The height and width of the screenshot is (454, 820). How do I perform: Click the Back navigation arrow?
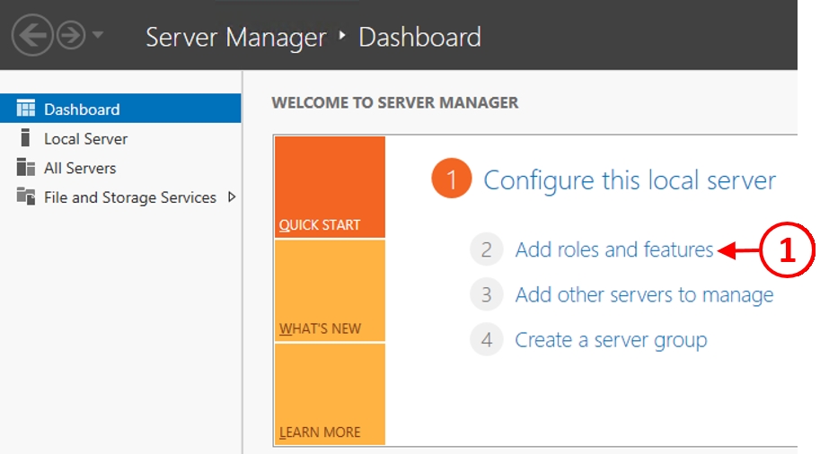click(32, 35)
